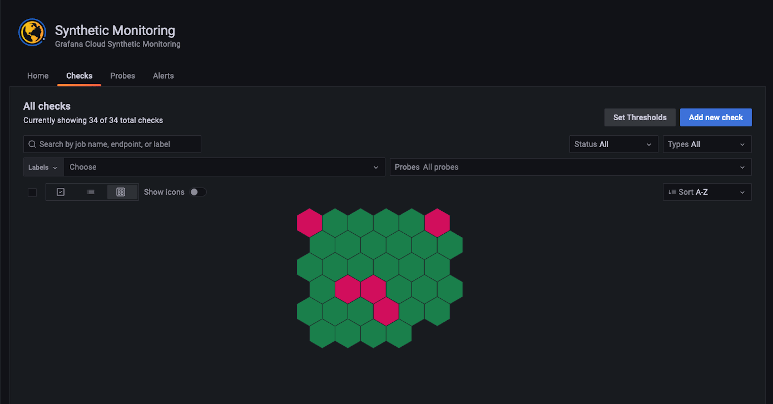
Task: Switch to the Probes tab
Action: (x=122, y=76)
